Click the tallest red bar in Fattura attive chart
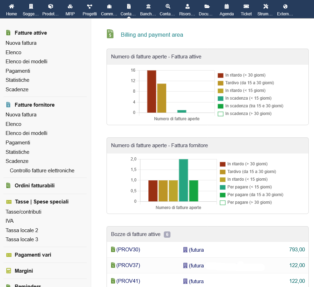This screenshot has width=314, height=287. 152,91
